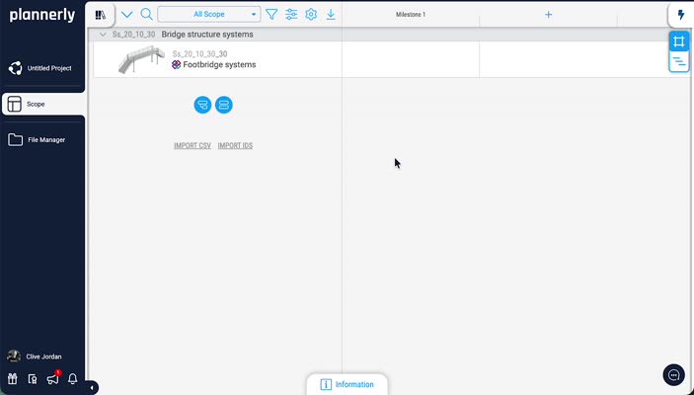
Task: Click the footbridge thumbnail image
Action: [141, 59]
